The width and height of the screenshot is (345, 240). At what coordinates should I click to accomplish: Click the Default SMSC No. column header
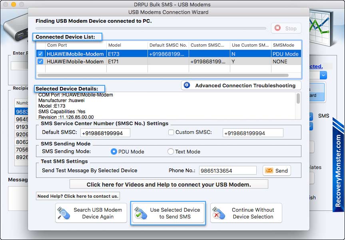pos(168,45)
